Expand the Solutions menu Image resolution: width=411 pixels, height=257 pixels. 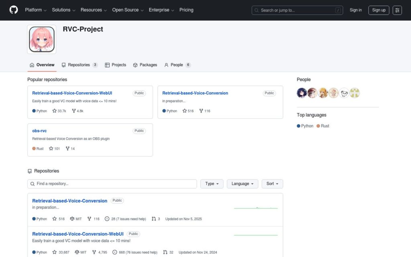(64, 10)
